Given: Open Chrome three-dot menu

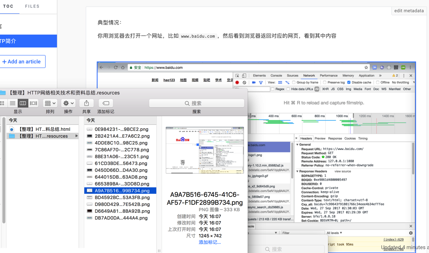Looking at the screenshot, I should 410,67.
